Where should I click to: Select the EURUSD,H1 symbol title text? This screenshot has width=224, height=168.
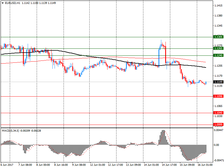click(12, 3)
